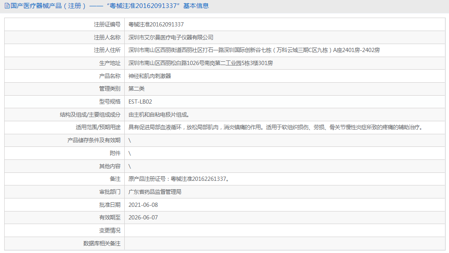
Task: Click the 数据库相关备注 row label
Action: pos(102,243)
